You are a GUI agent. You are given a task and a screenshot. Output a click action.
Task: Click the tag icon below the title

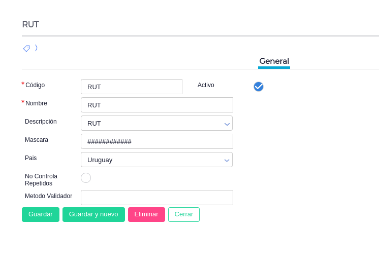[26, 48]
